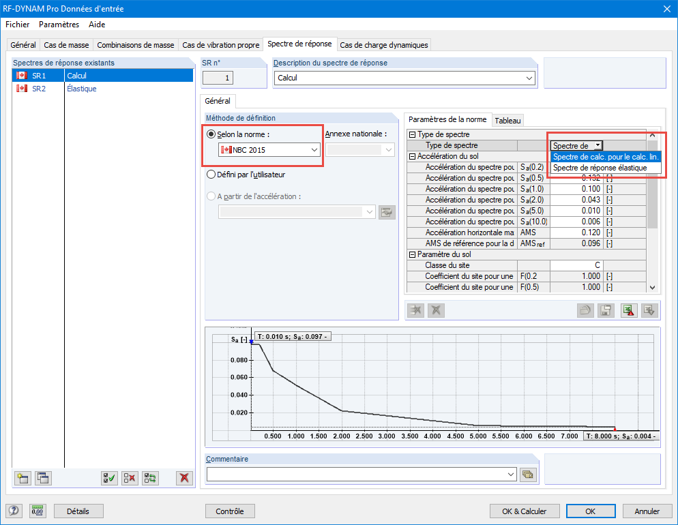
Task: Click the F(0.5) coefficient value 1.000
Action: 576,287
